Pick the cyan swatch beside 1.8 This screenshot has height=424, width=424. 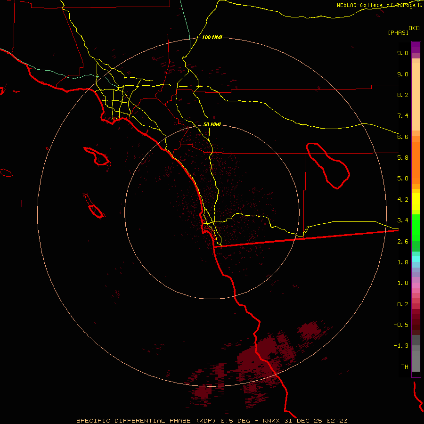click(x=416, y=259)
